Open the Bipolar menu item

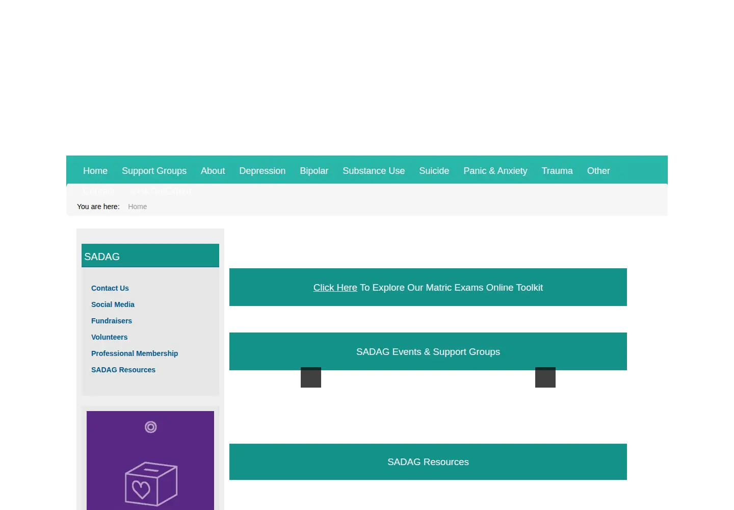(x=314, y=171)
